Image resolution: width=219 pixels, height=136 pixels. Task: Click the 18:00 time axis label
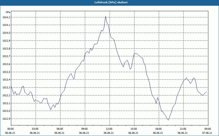pyautogui.click(x=159, y=129)
